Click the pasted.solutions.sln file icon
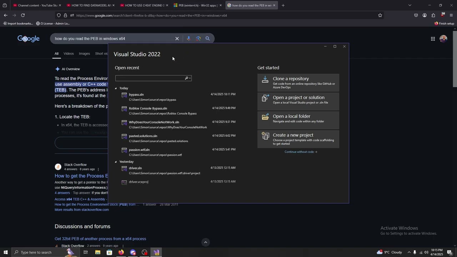 point(124,136)
